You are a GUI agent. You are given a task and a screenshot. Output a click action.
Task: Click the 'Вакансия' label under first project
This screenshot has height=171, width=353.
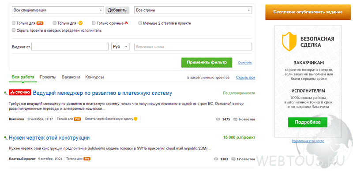point(16,119)
